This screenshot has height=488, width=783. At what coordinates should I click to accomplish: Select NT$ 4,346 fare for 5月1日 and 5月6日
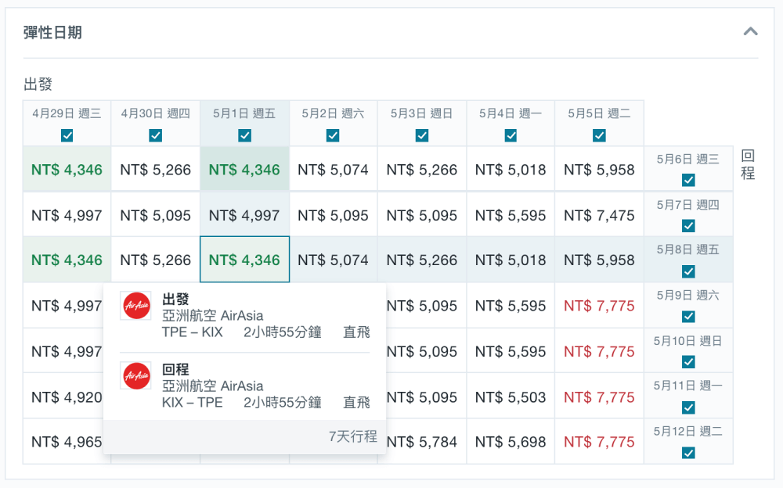point(244,169)
